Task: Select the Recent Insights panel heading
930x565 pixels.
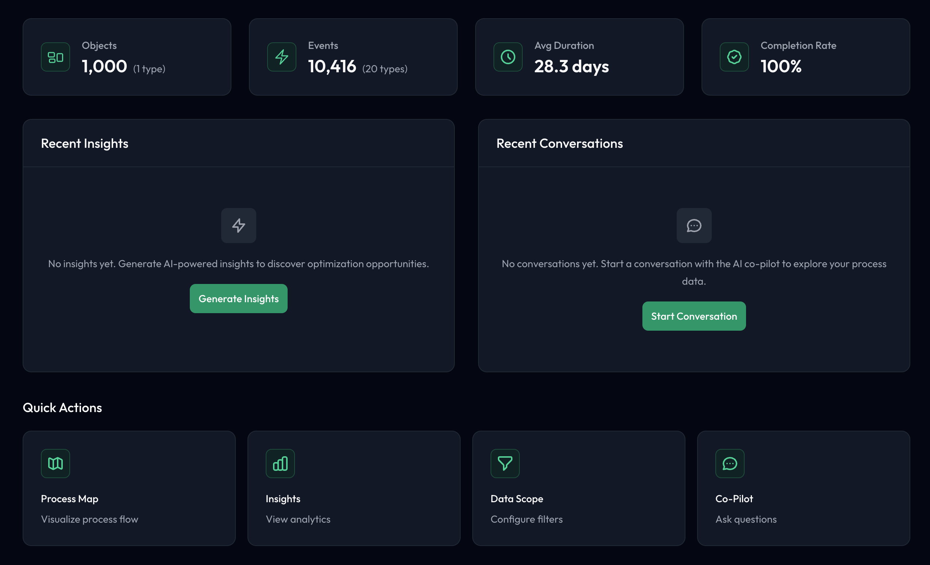Action: tap(85, 143)
